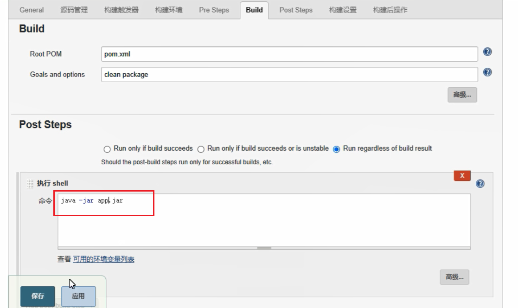The height and width of the screenshot is (308, 518).
Task: Expand 执行 shell 高级 options
Action: 454,277
